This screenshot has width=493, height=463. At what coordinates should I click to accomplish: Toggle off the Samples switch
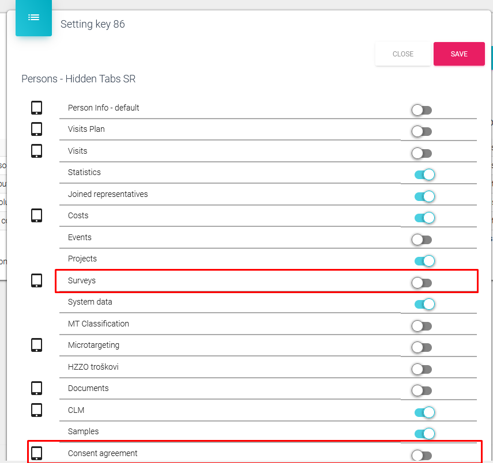[x=424, y=434]
